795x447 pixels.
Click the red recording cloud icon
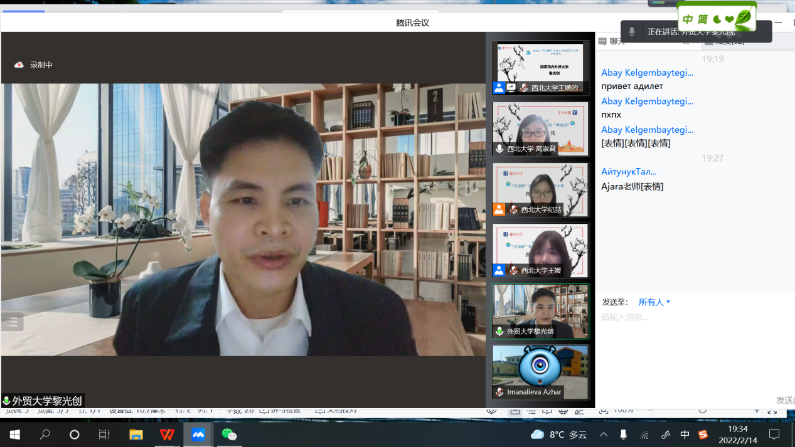click(19, 65)
